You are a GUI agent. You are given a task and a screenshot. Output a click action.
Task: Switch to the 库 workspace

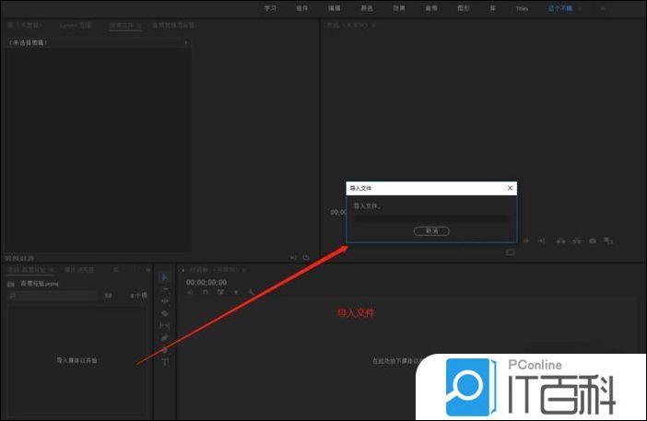tap(493, 8)
